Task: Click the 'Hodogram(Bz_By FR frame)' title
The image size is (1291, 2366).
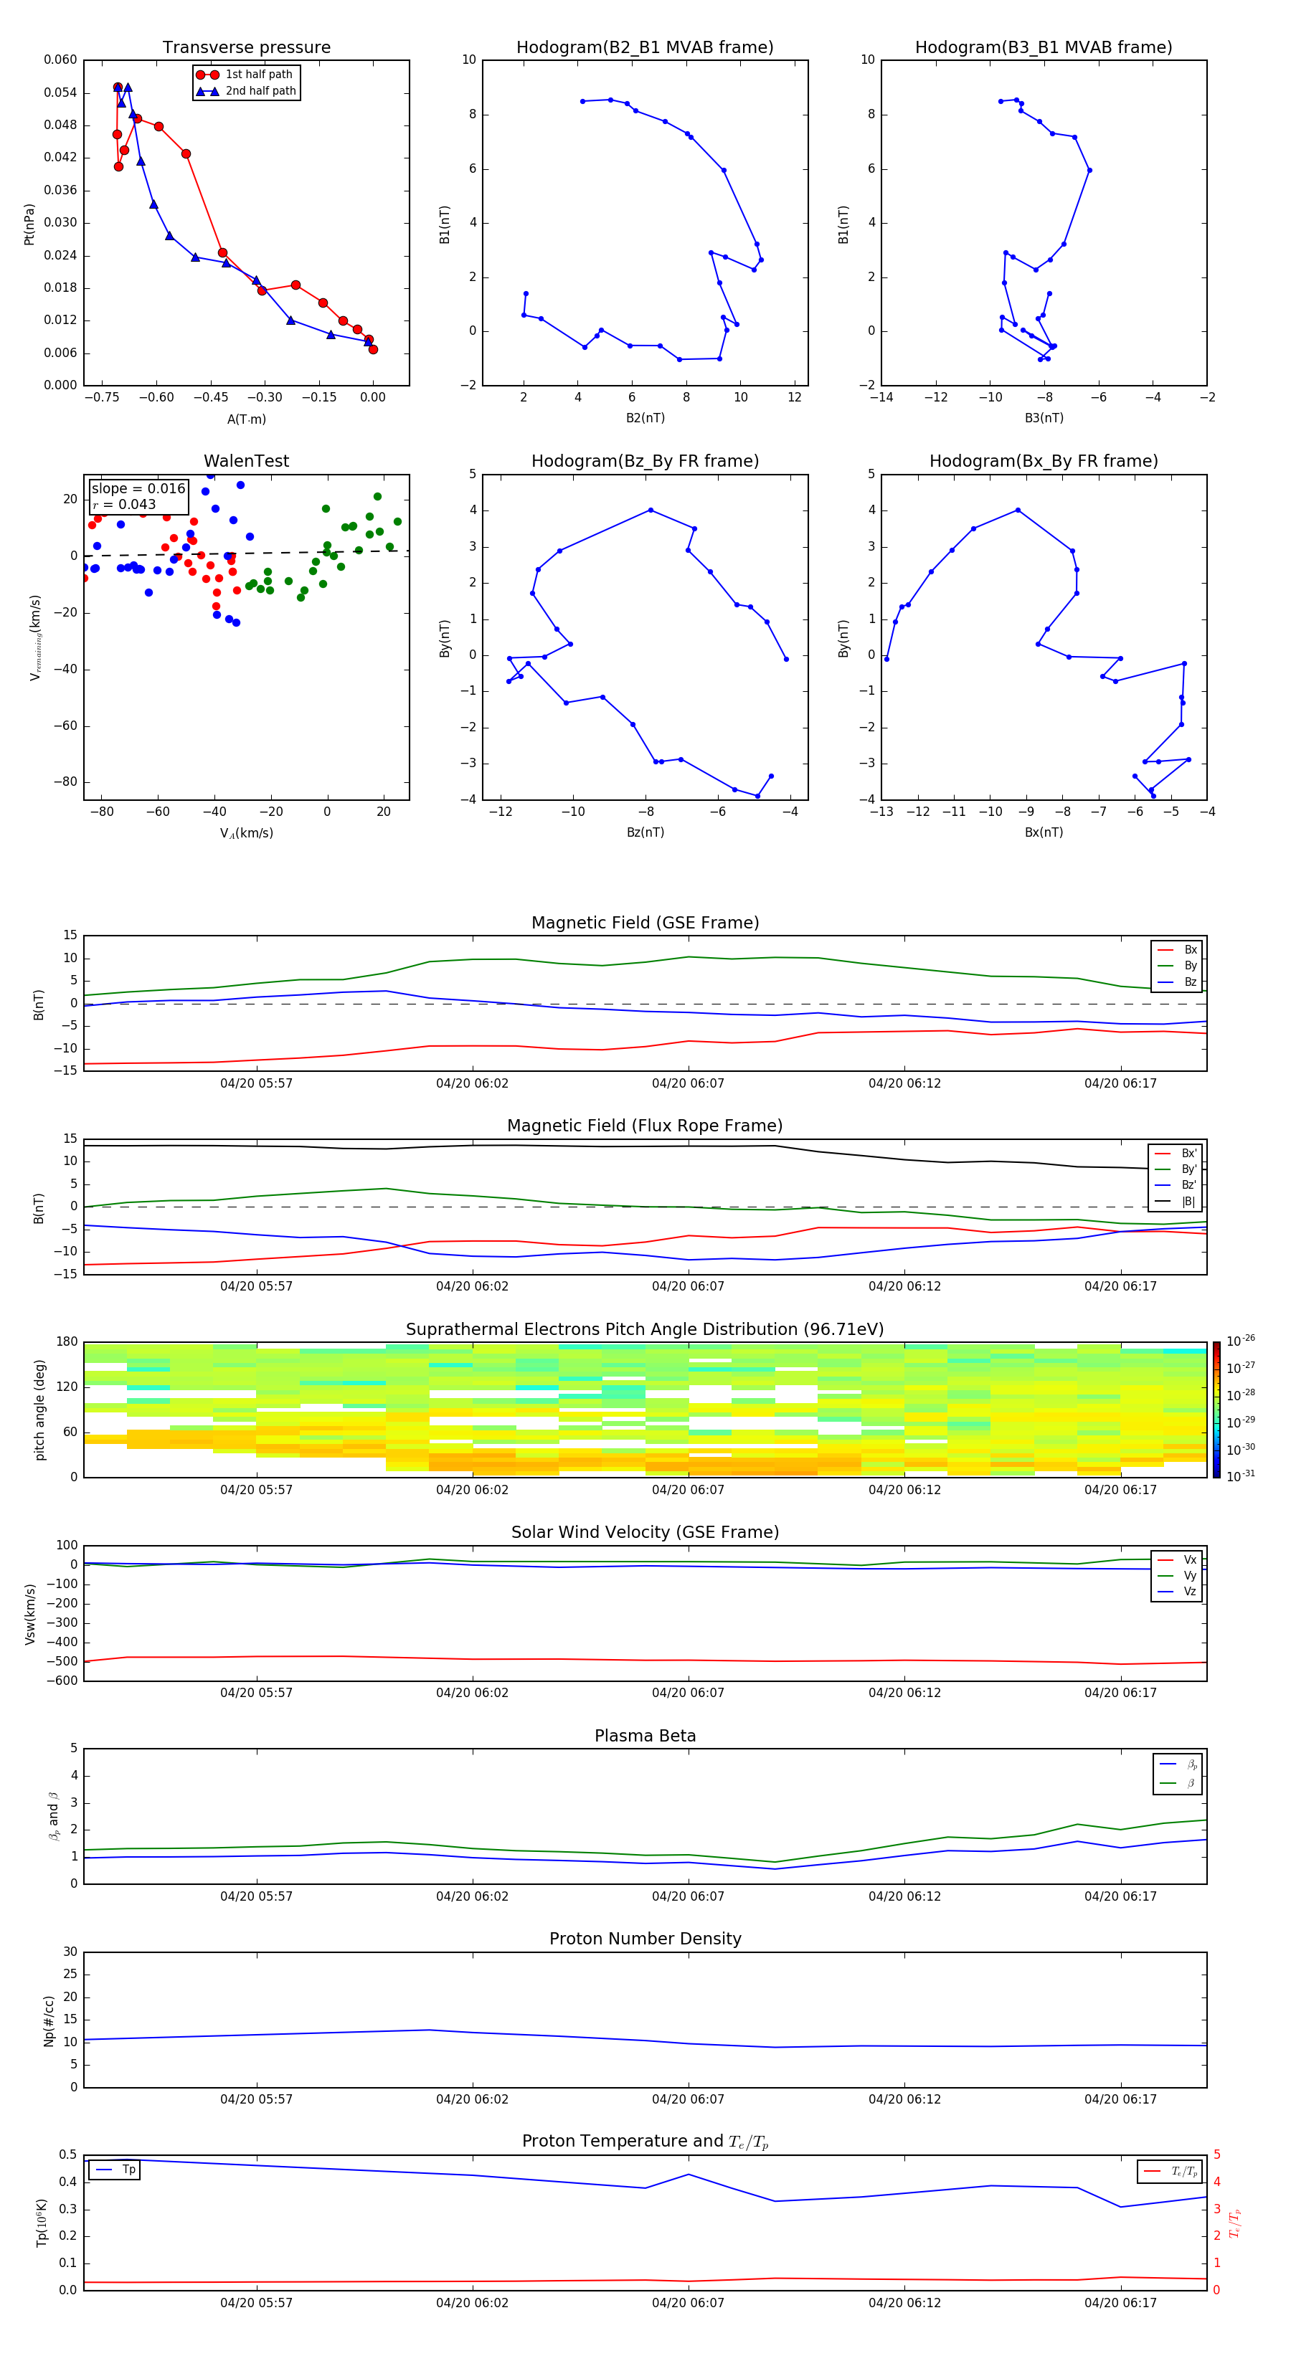Action: pos(645,461)
